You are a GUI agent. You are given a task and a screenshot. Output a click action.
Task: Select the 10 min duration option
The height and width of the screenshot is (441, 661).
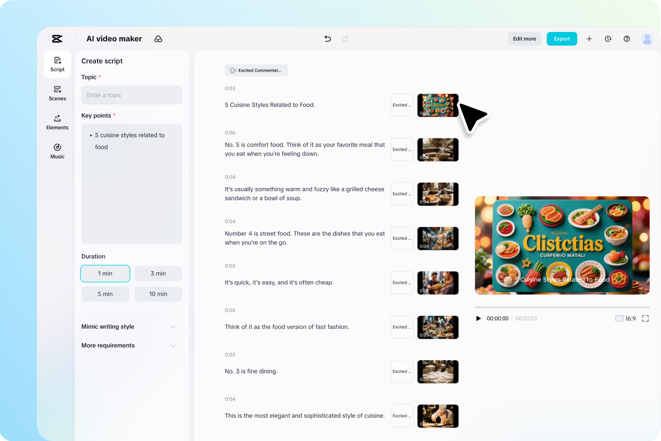[158, 294]
